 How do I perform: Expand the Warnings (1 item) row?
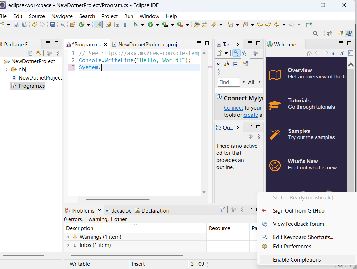[68, 237]
